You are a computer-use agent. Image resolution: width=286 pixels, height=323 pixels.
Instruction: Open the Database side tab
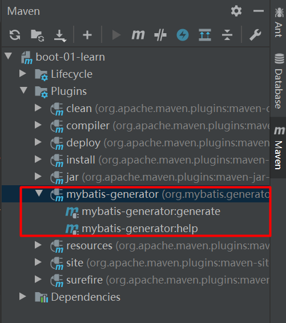[x=279, y=81]
